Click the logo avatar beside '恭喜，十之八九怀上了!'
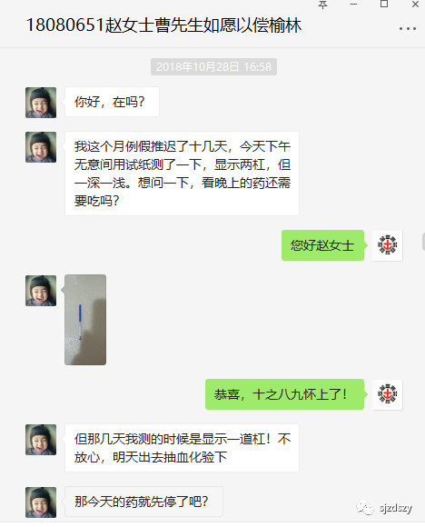 point(388,394)
